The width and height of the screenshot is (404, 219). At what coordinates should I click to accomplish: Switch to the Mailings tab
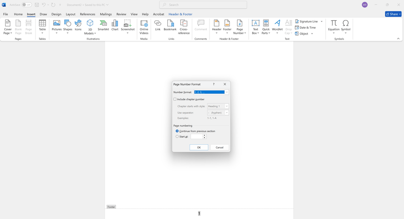(106, 14)
